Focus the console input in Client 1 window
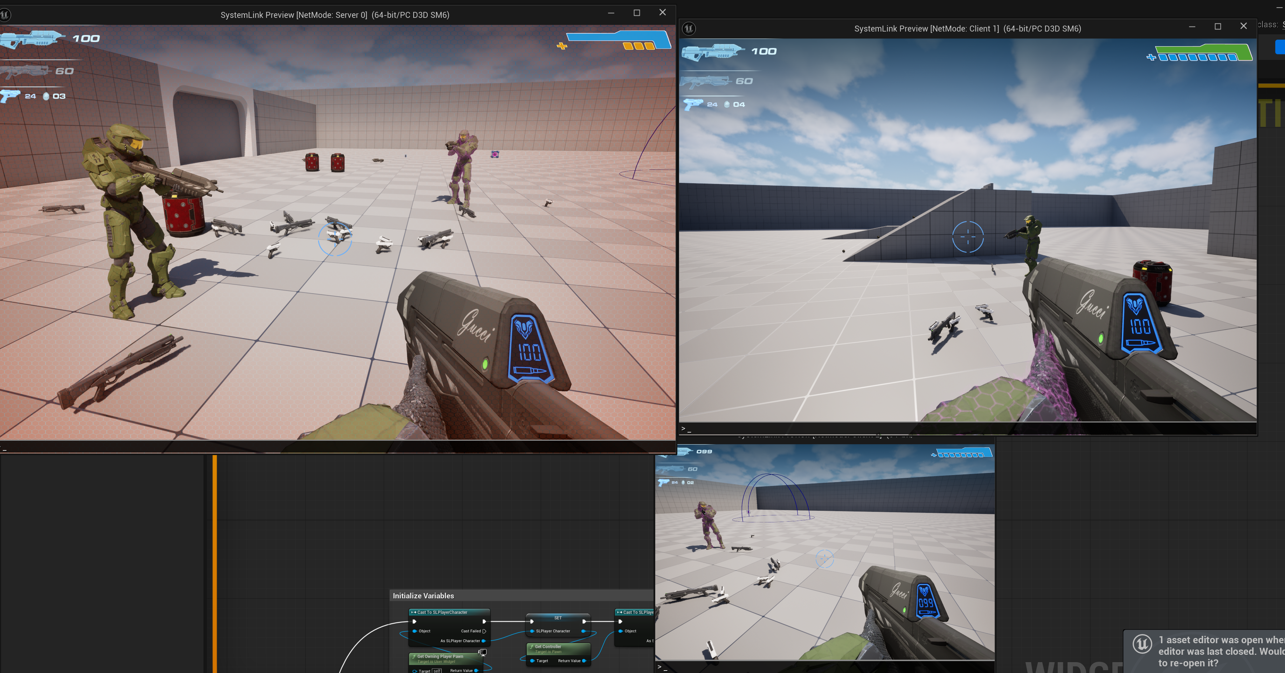1285x673 pixels. (x=968, y=428)
